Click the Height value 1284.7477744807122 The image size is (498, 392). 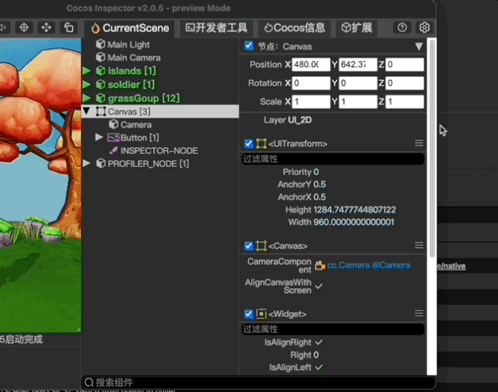click(x=354, y=210)
